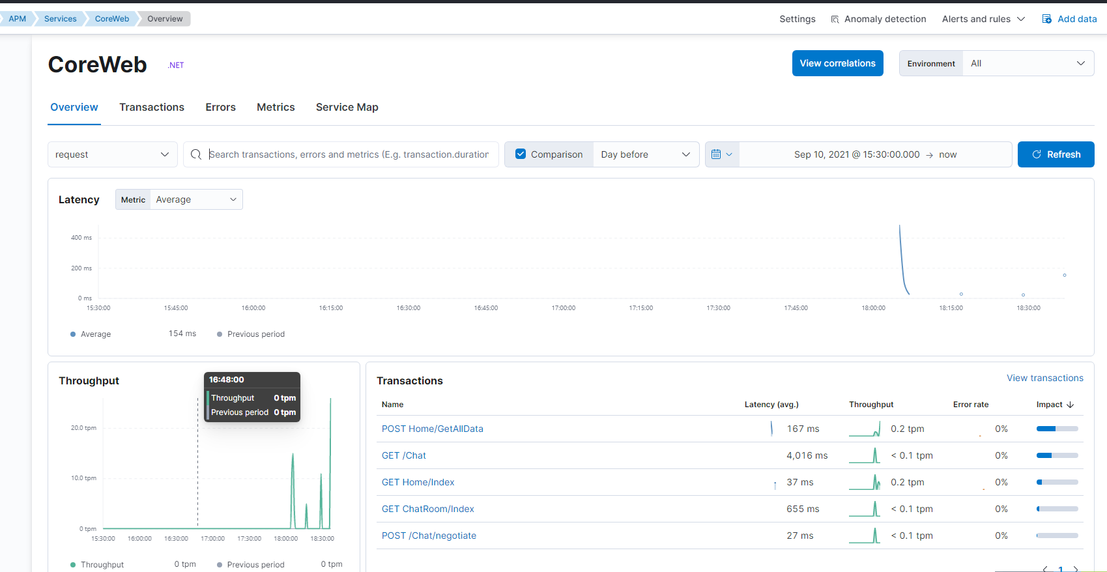1107x572 pixels.
Task: Click the 154 ms average latency value
Action: click(x=182, y=334)
